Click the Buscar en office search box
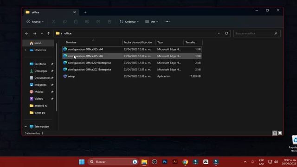Image resolution: width=297 pixels, height=167 pixels. pos(257,33)
